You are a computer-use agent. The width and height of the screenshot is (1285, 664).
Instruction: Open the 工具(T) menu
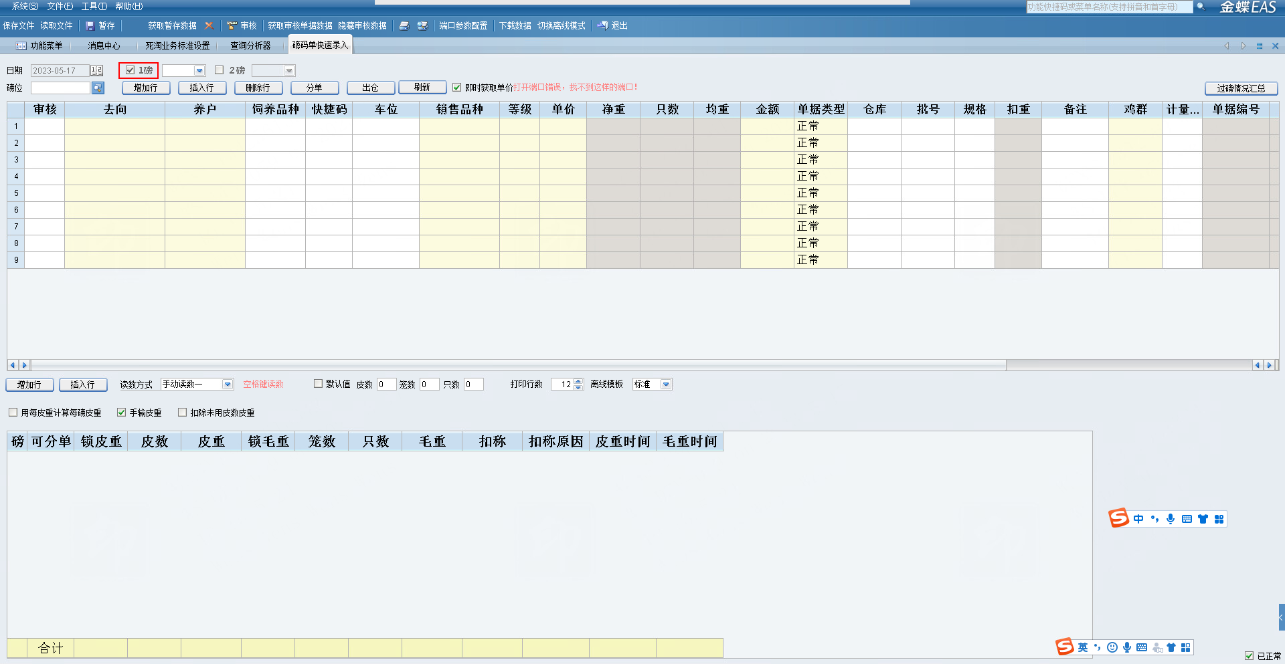point(94,6)
